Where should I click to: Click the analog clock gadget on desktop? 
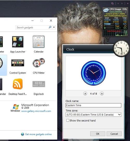[x=121, y=48]
